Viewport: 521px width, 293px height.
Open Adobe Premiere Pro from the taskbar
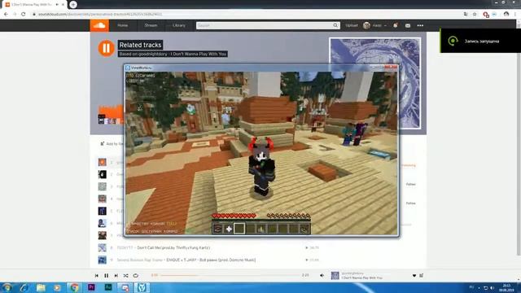(91, 287)
